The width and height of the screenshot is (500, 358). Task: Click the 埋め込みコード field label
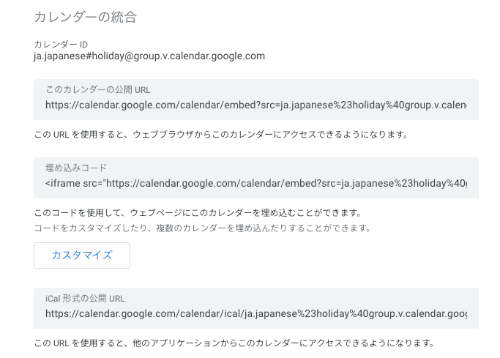click(76, 168)
